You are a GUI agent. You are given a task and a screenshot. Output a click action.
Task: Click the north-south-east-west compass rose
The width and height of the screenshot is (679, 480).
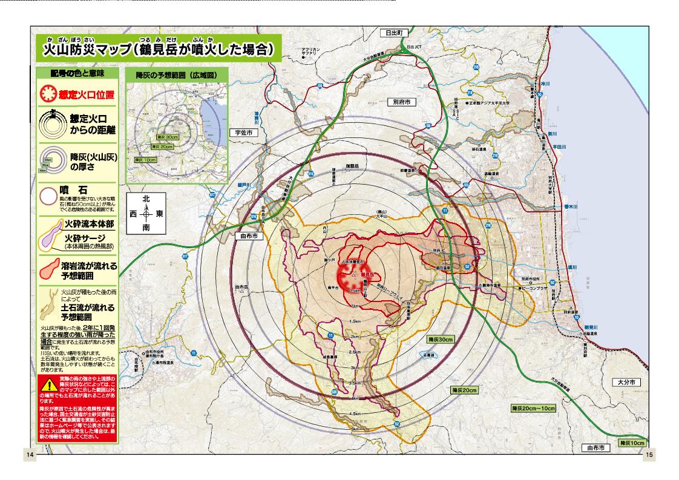coord(146,214)
